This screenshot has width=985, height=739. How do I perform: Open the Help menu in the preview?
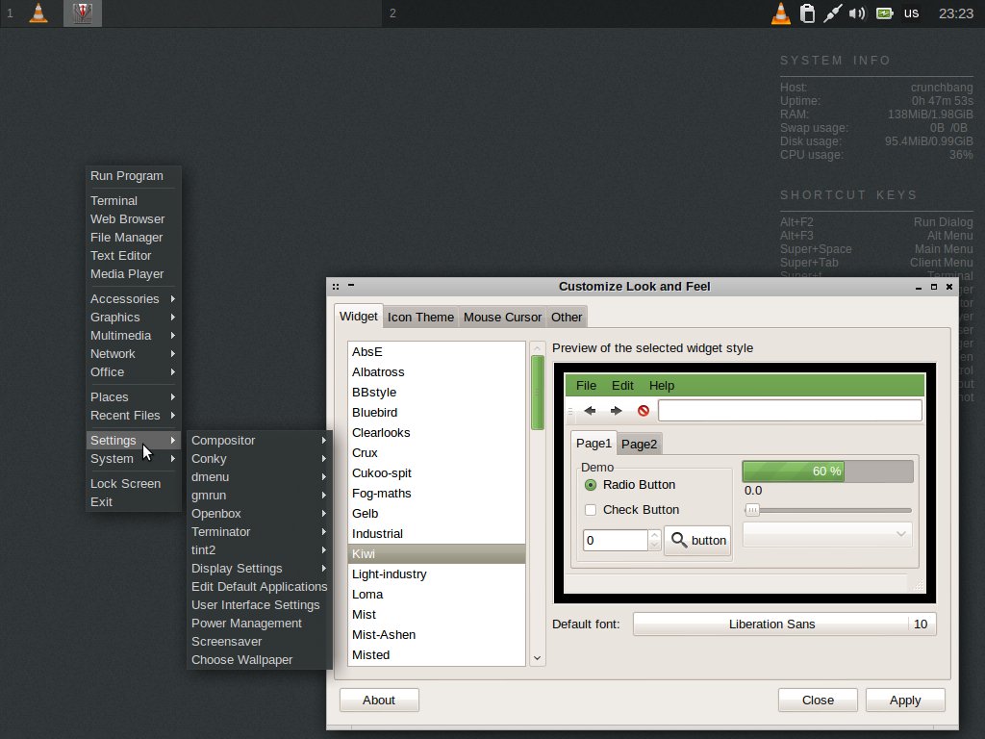pyautogui.click(x=662, y=385)
